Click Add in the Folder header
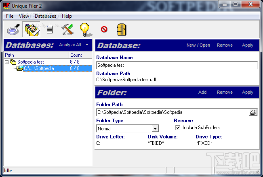263x177 pixels. pos(202,92)
